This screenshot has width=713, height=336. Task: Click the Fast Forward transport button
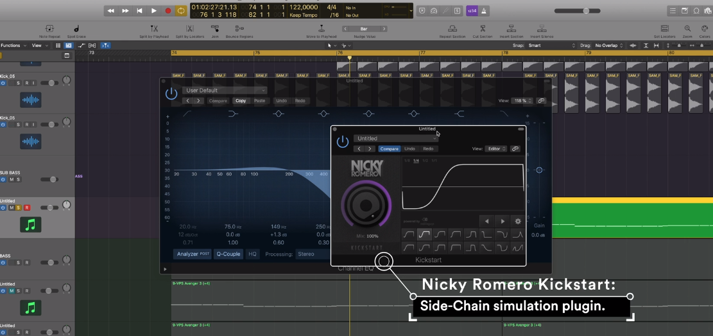click(x=125, y=10)
